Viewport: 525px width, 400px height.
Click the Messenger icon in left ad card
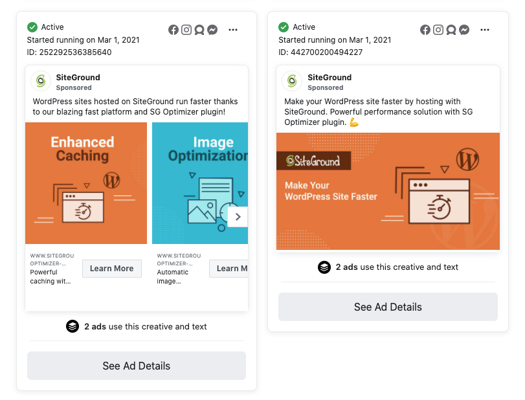point(212,30)
